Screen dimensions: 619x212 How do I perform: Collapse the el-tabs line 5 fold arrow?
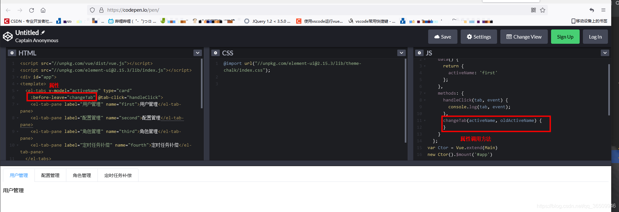17,91
